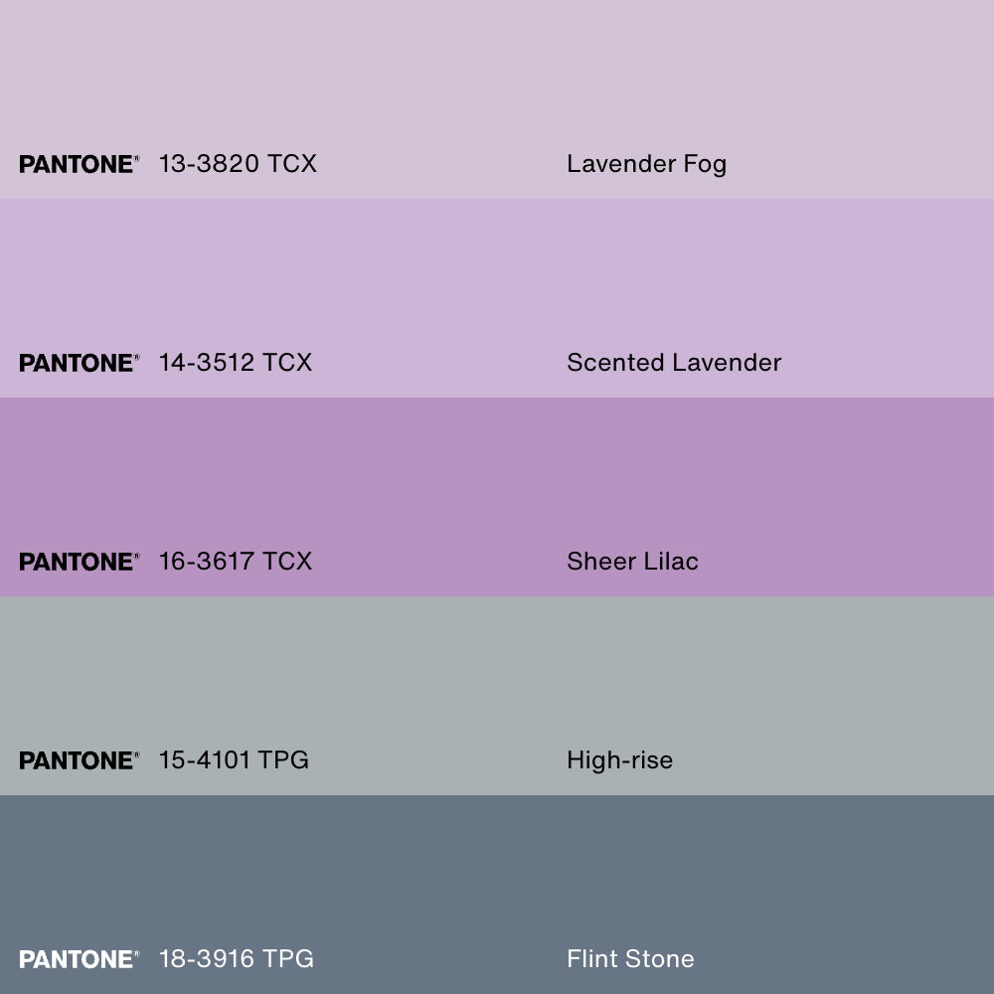Select the color code 13-3820 TCX
This screenshot has width=994, height=994.
(x=238, y=164)
